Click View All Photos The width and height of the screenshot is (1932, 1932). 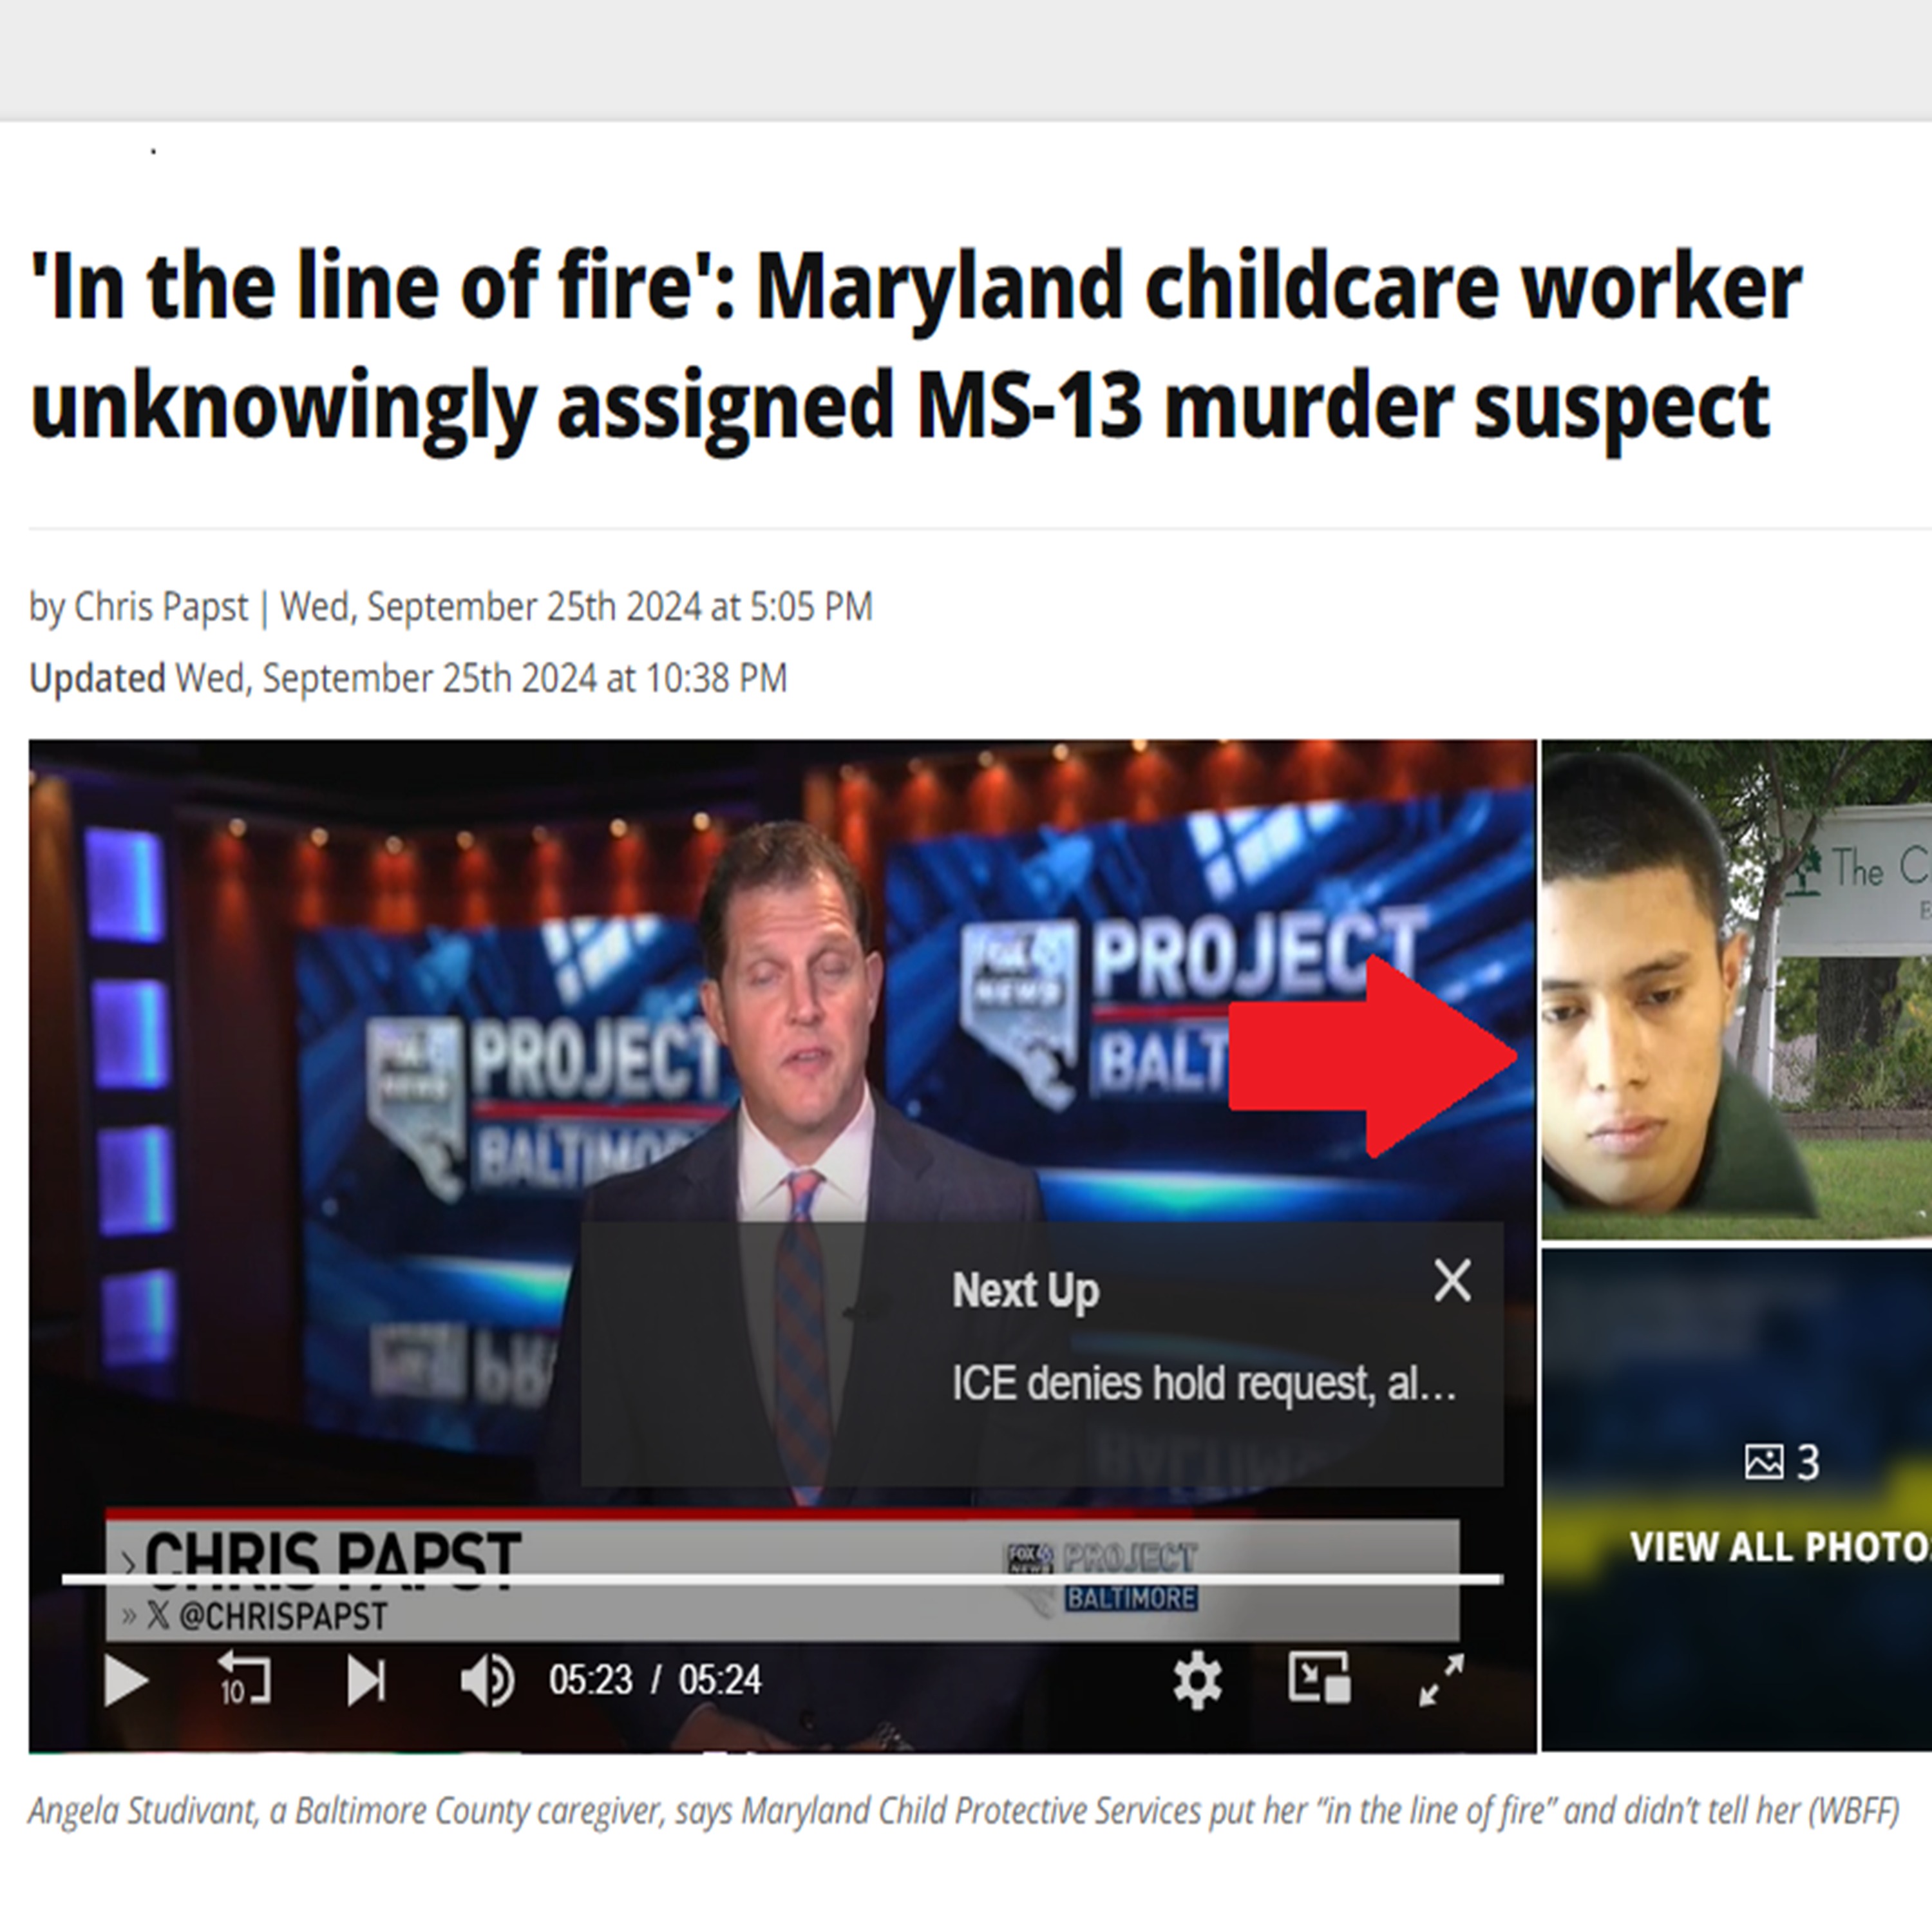point(1781,1547)
